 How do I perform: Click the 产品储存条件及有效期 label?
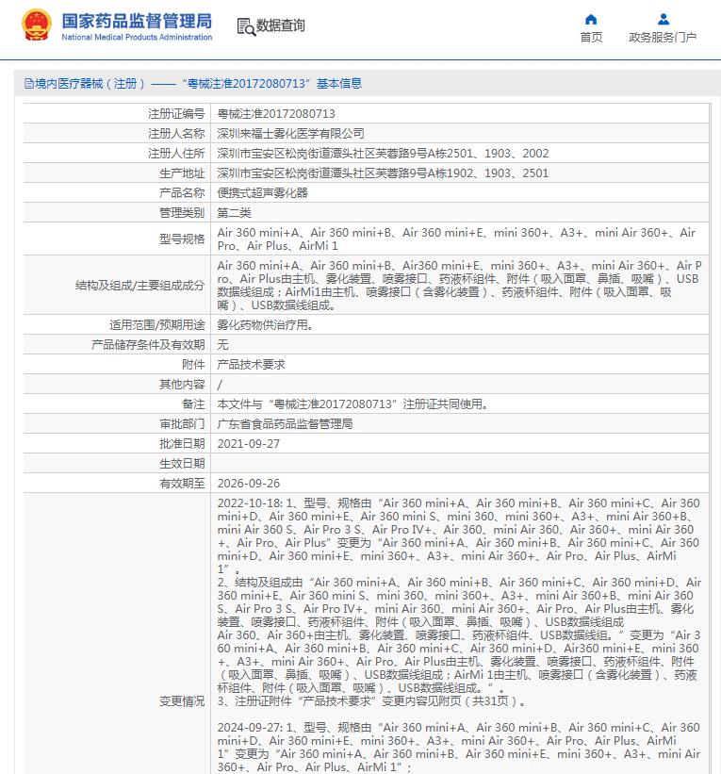(148, 344)
